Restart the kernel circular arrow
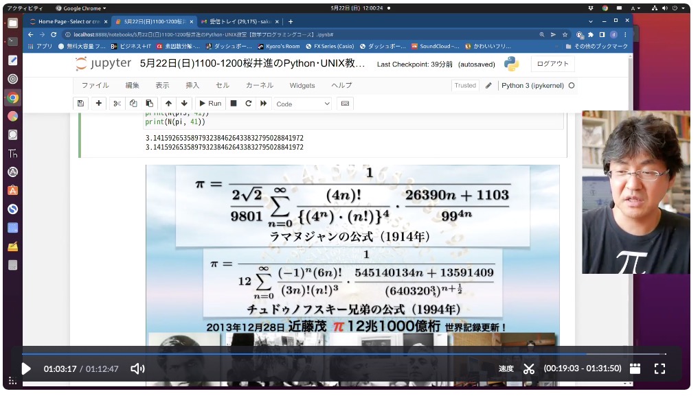Image resolution: width=700 pixels, height=398 pixels. (x=248, y=104)
